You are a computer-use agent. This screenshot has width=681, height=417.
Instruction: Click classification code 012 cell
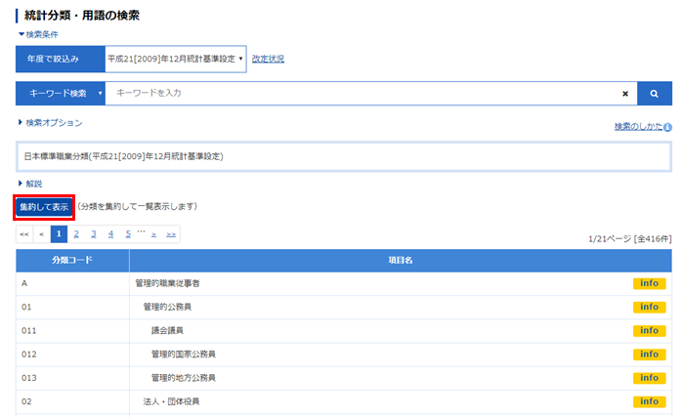pos(72,354)
